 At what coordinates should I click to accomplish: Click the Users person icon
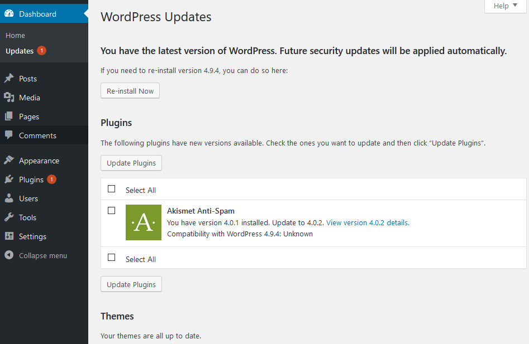(9, 198)
